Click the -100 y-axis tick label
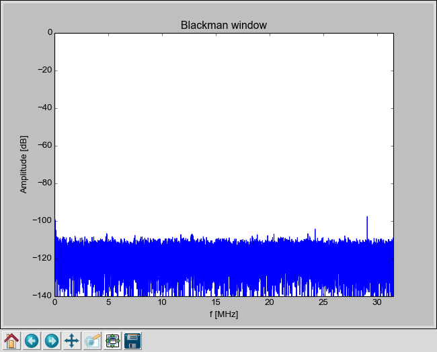 pyautogui.click(x=42, y=220)
